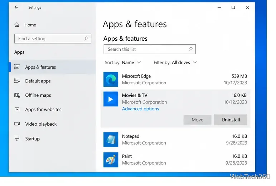Click the Apps & features list icon

point(17,67)
